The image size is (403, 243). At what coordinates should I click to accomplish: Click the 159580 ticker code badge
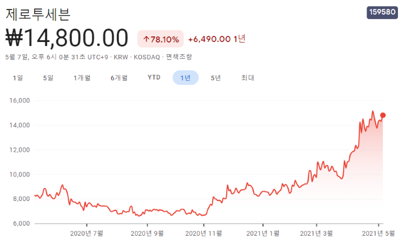(382, 12)
